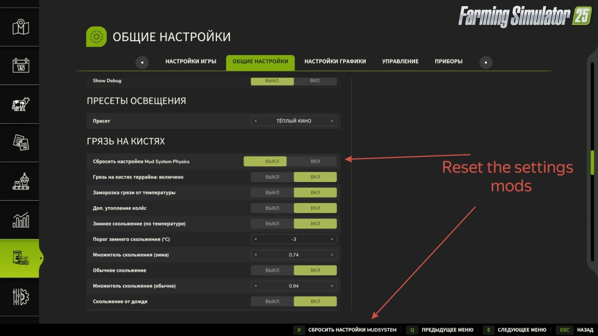Increase Множитель скольжения (зима) with right arrow
598x336 pixels.
[x=332, y=255]
